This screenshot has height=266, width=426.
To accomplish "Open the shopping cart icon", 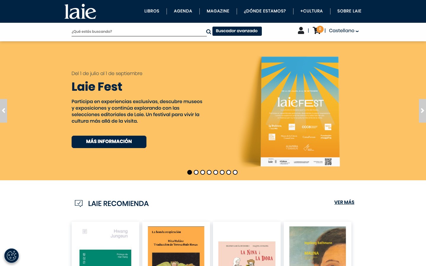I will tap(317, 31).
